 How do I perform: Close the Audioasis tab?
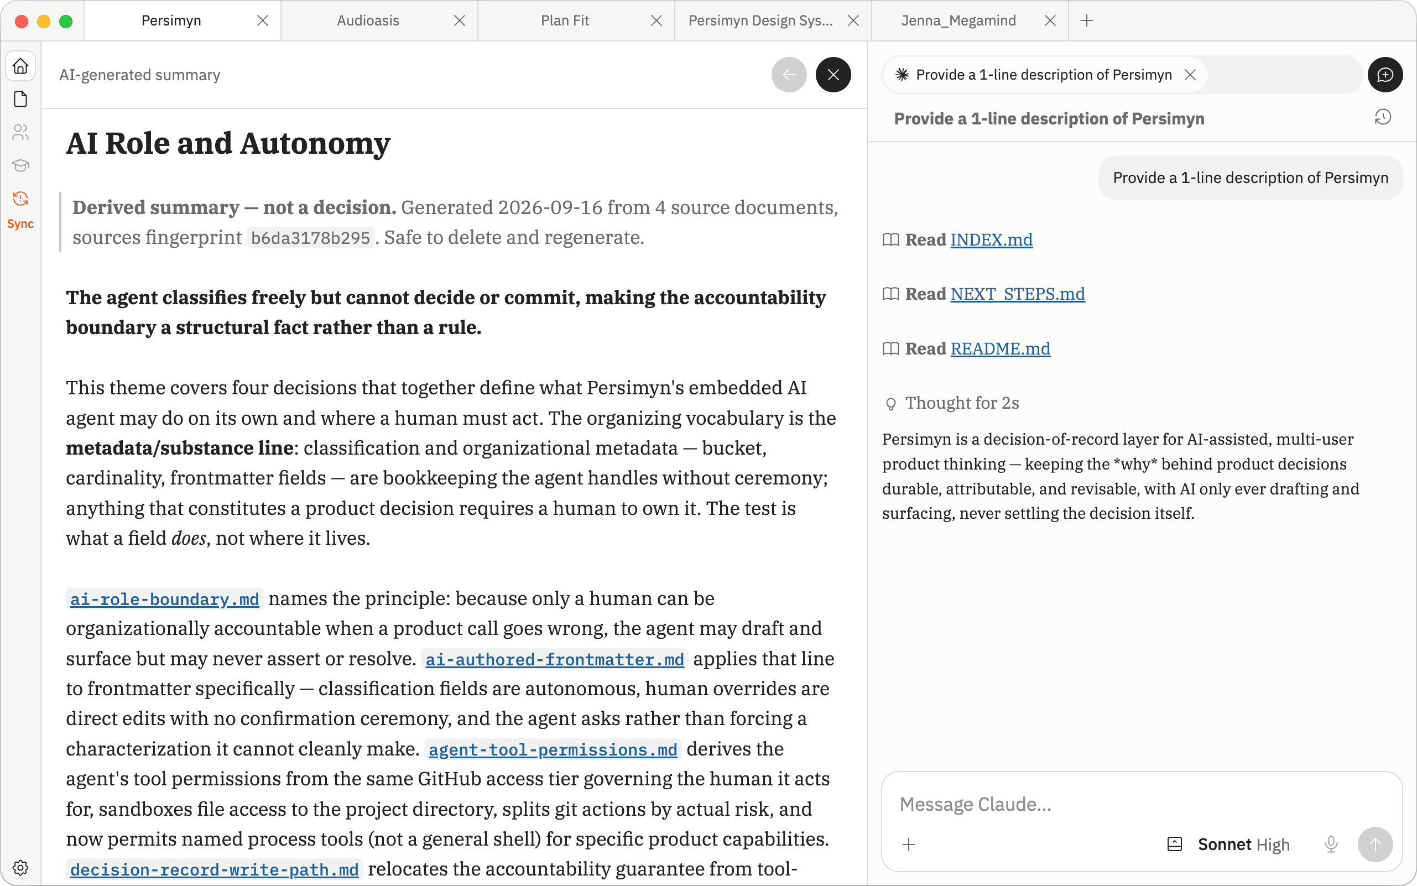(460, 20)
